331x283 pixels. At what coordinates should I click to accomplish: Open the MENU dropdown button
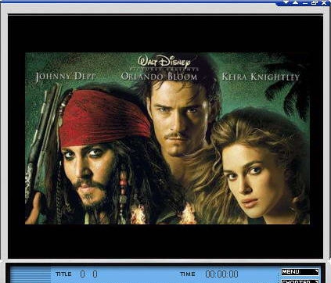pyautogui.click(x=300, y=272)
